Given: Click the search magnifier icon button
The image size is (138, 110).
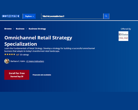Looking at the screenshot, I should coord(106,16).
